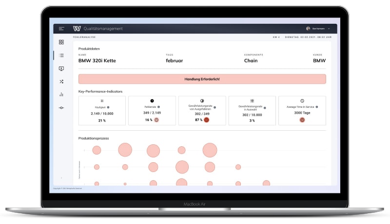The height and width of the screenshot is (224, 390).
Task: Click info dot next to Fehlerrate
Action: 159,107
